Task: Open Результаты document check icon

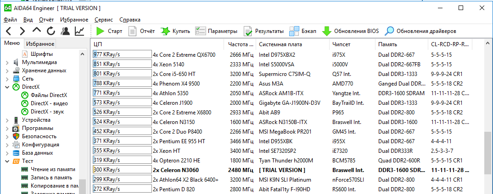Action: (248, 31)
